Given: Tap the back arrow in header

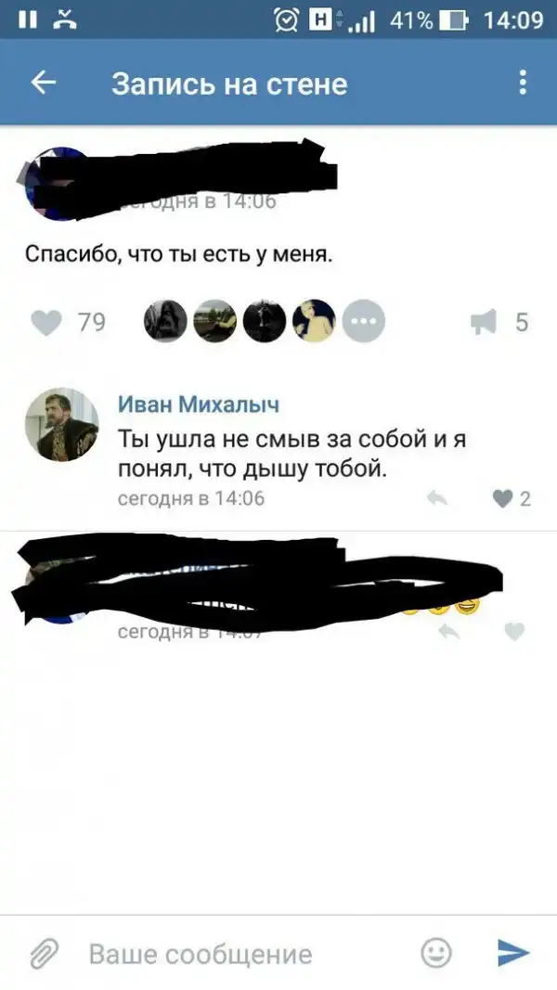Looking at the screenshot, I should [x=44, y=82].
